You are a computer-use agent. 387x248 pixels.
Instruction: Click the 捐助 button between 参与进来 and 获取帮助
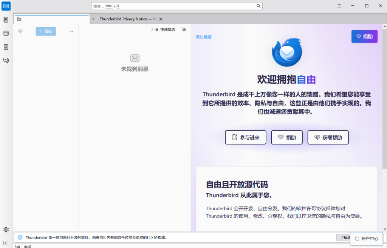[287, 137]
